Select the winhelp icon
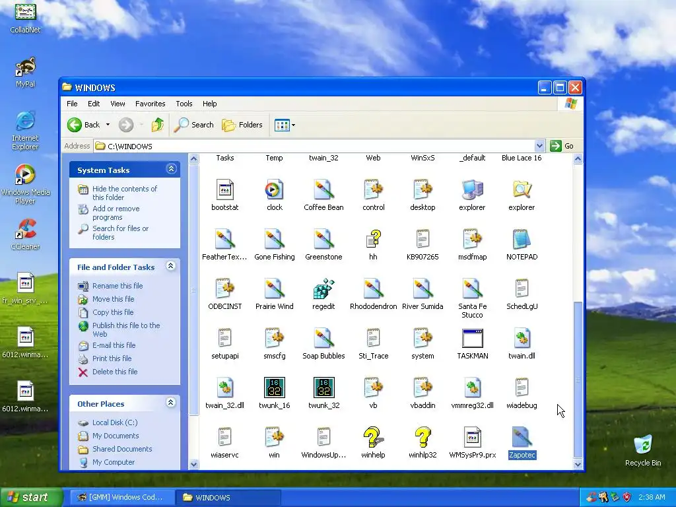Viewport: 676px width, 507px height. click(374, 438)
